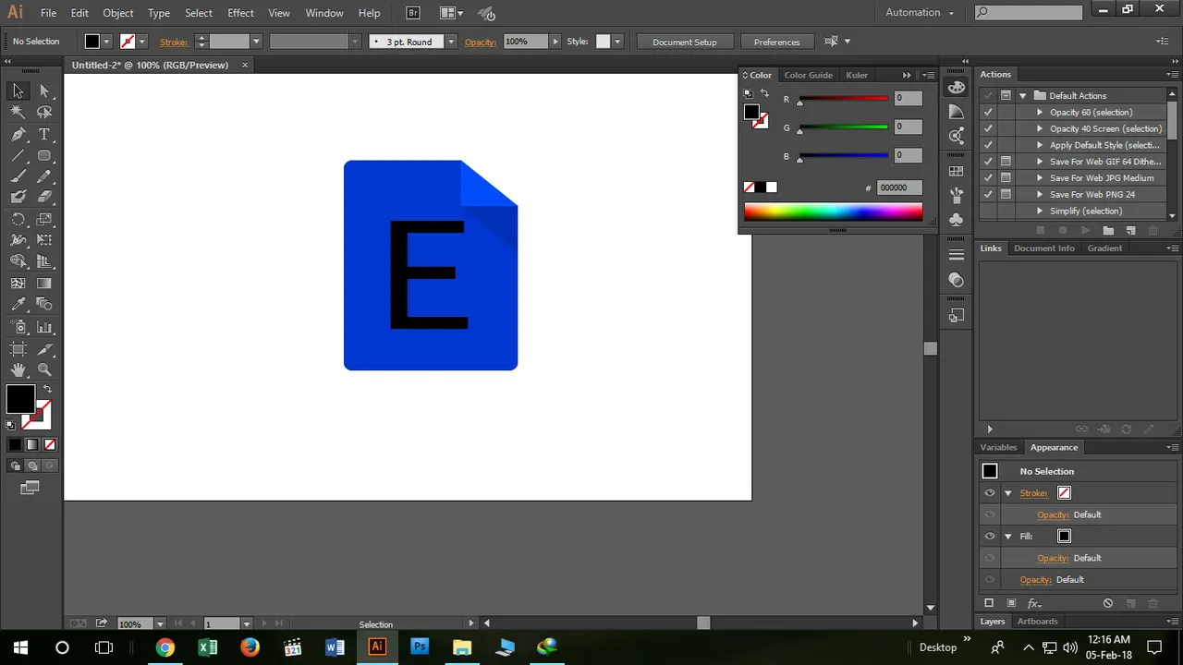Switch to the Gradient tab
1183x665 pixels.
point(1104,248)
